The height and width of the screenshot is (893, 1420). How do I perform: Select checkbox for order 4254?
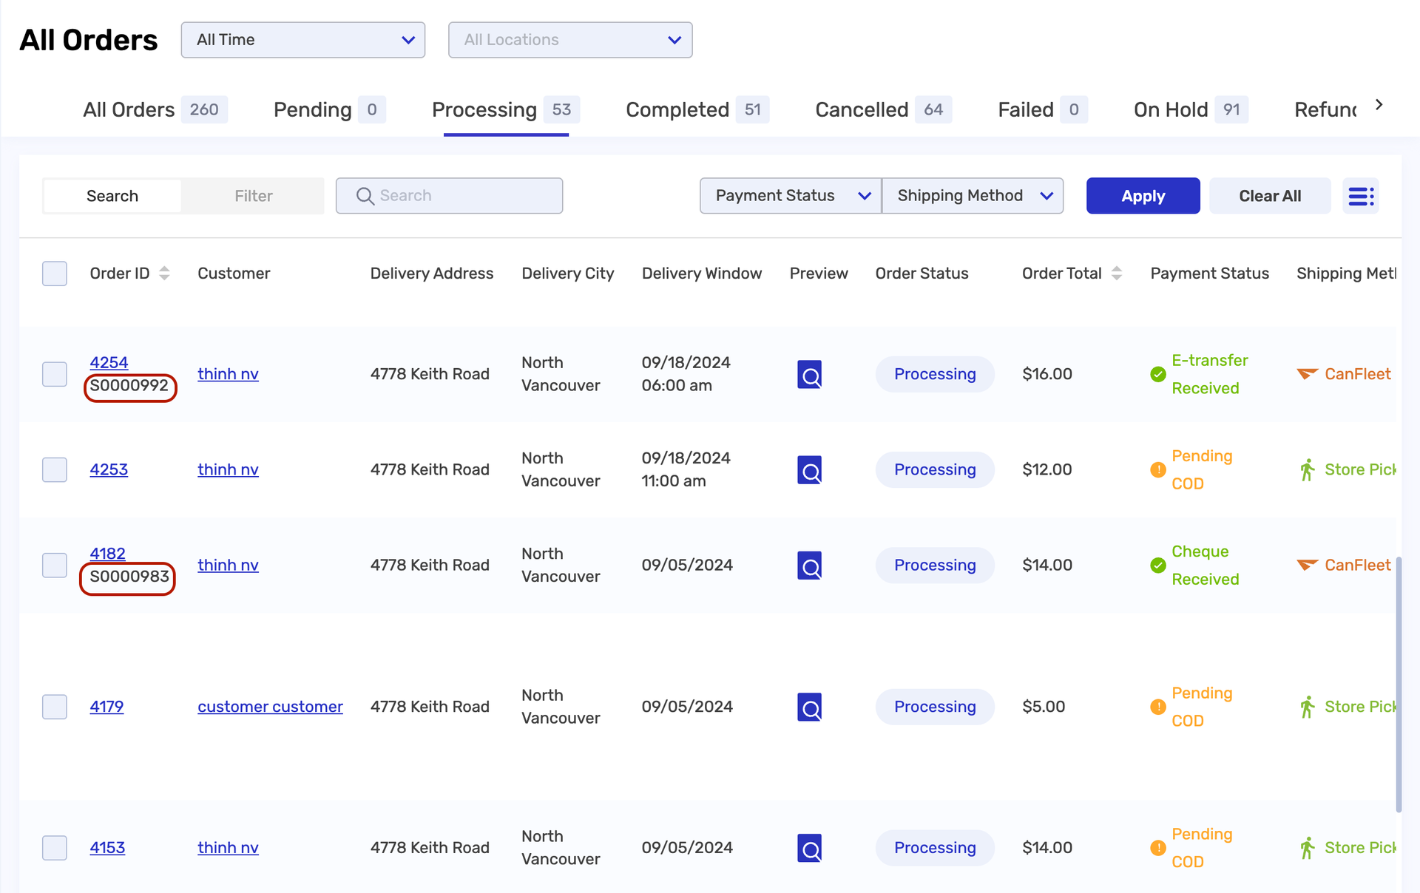coord(55,374)
